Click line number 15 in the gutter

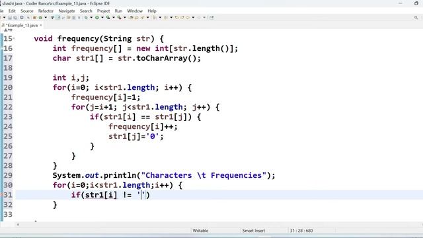(8, 38)
